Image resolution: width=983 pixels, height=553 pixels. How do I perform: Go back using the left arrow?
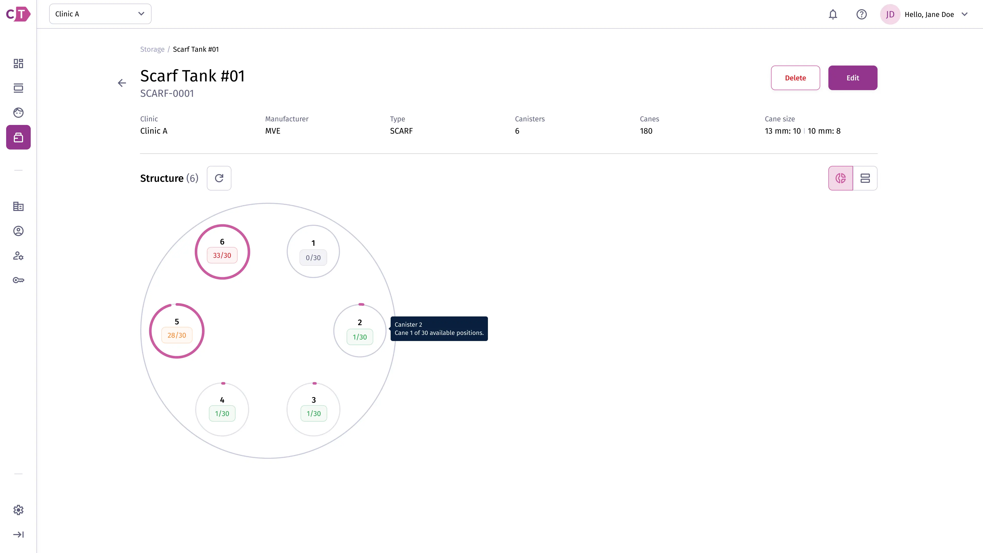122,83
